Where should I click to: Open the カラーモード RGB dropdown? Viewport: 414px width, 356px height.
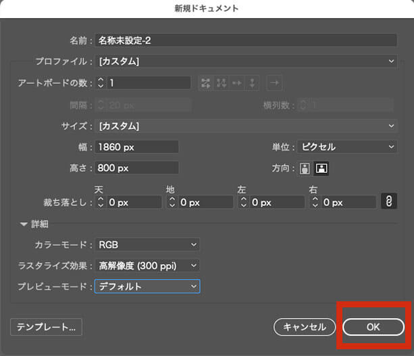pyautogui.click(x=147, y=244)
